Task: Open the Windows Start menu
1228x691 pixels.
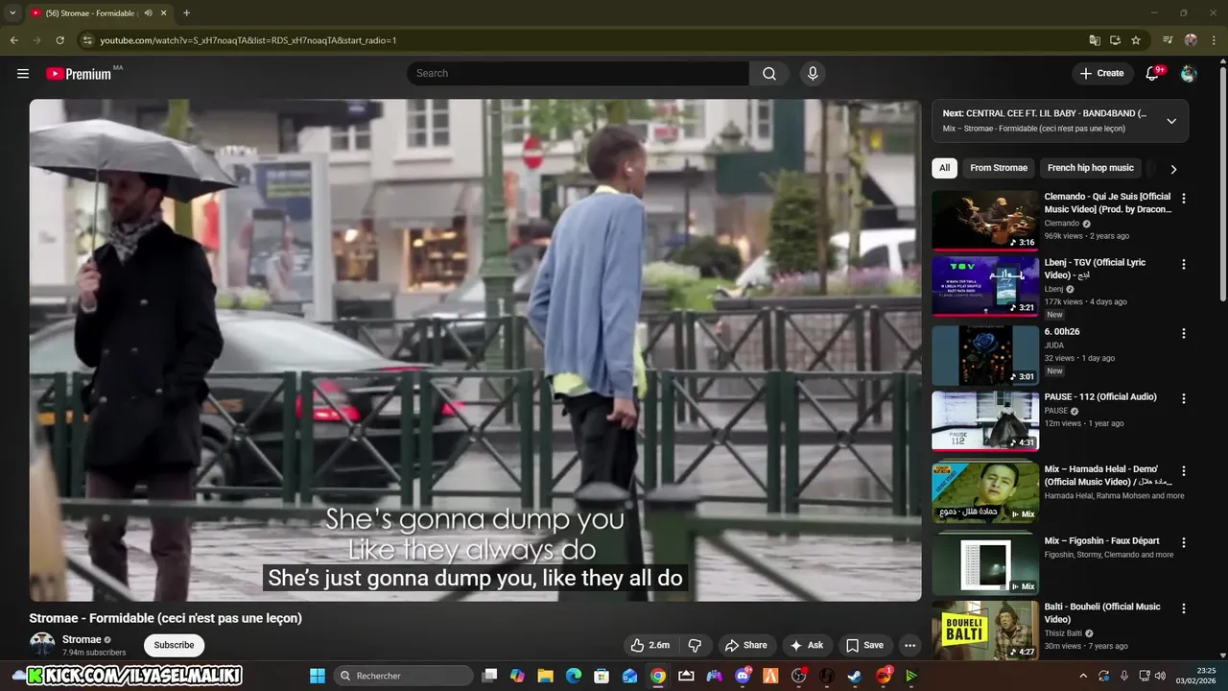Action: (x=318, y=676)
